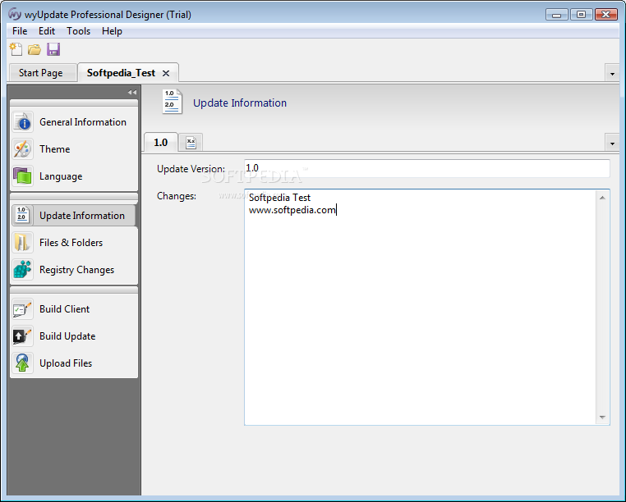Open the File menu
This screenshot has width=626, height=502.
tap(20, 31)
